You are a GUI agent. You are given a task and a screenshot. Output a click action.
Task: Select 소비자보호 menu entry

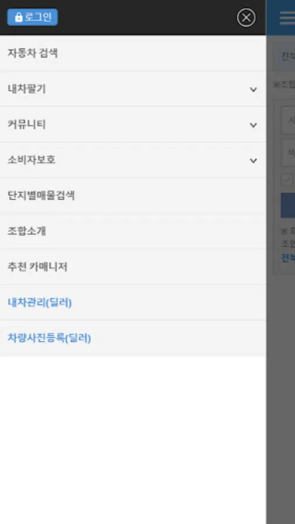(133, 160)
